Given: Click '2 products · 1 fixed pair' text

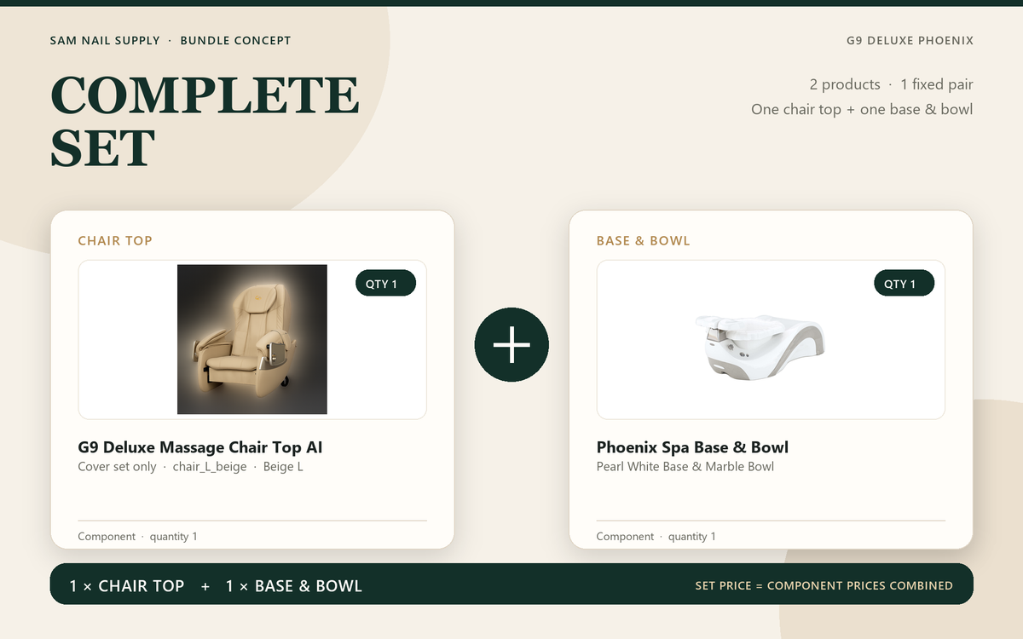Looking at the screenshot, I should click(x=891, y=84).
